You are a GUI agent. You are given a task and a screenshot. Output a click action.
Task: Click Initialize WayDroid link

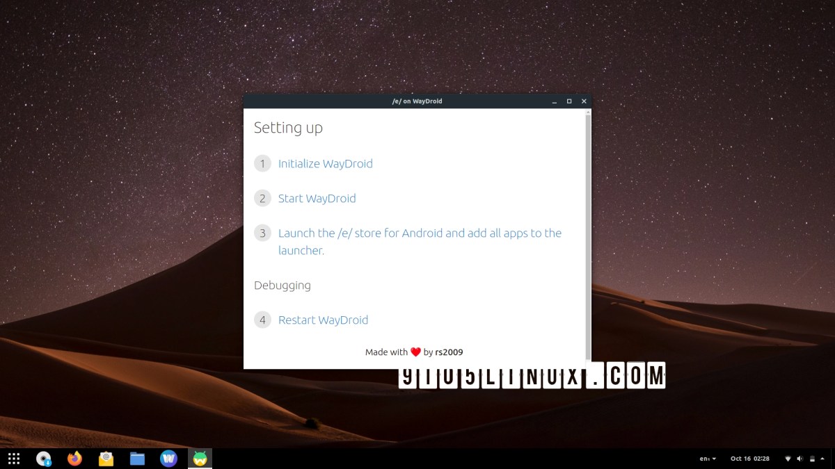(326, 164)
